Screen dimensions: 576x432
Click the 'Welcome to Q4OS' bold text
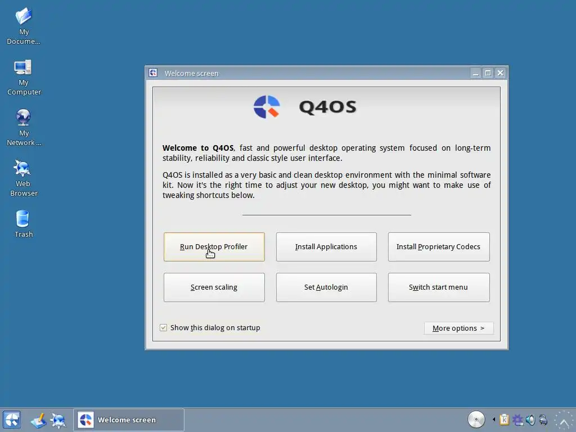click(x=197, y=148)
